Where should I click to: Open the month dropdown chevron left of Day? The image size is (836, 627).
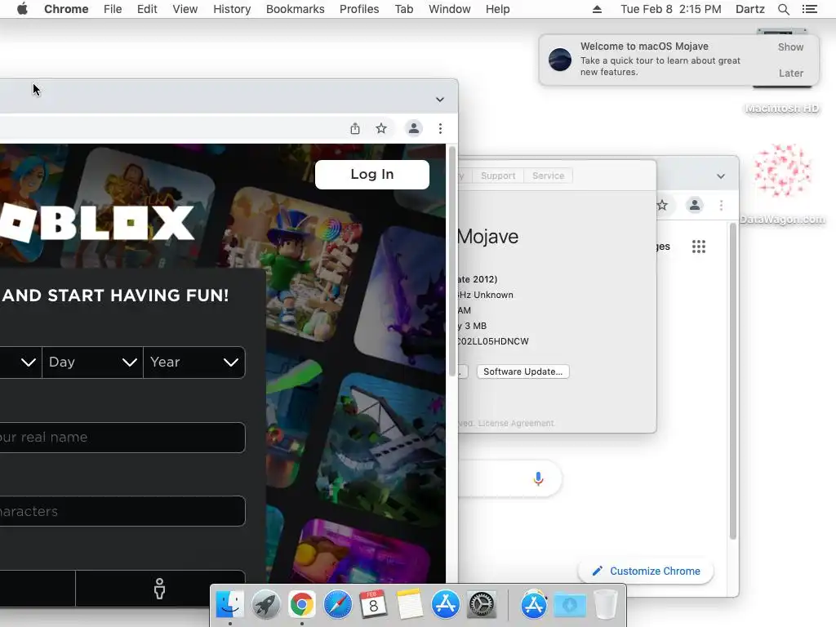(x=29, y=362)
